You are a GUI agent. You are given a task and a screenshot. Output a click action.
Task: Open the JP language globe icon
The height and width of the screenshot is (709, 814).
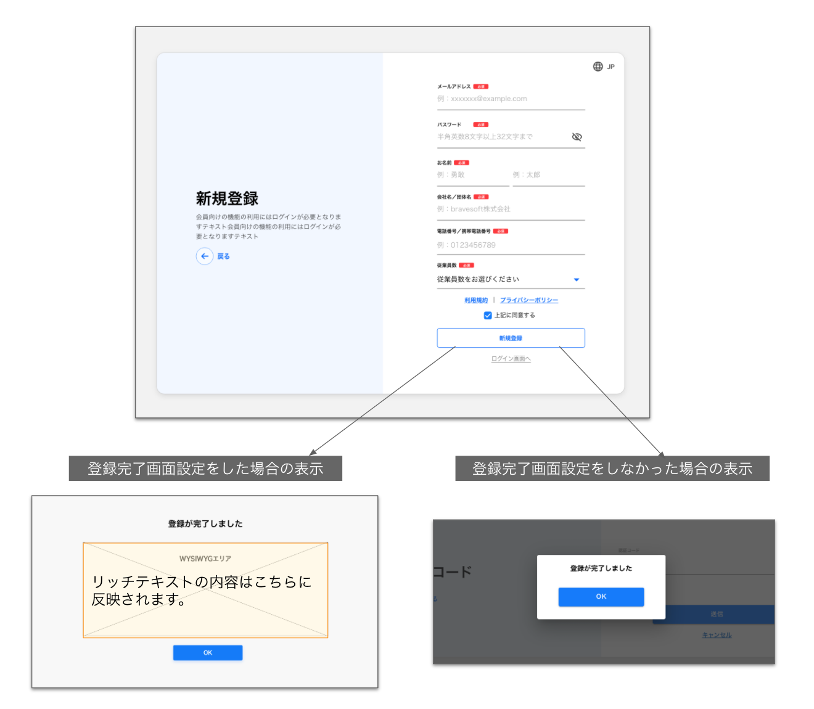point(598,67)
